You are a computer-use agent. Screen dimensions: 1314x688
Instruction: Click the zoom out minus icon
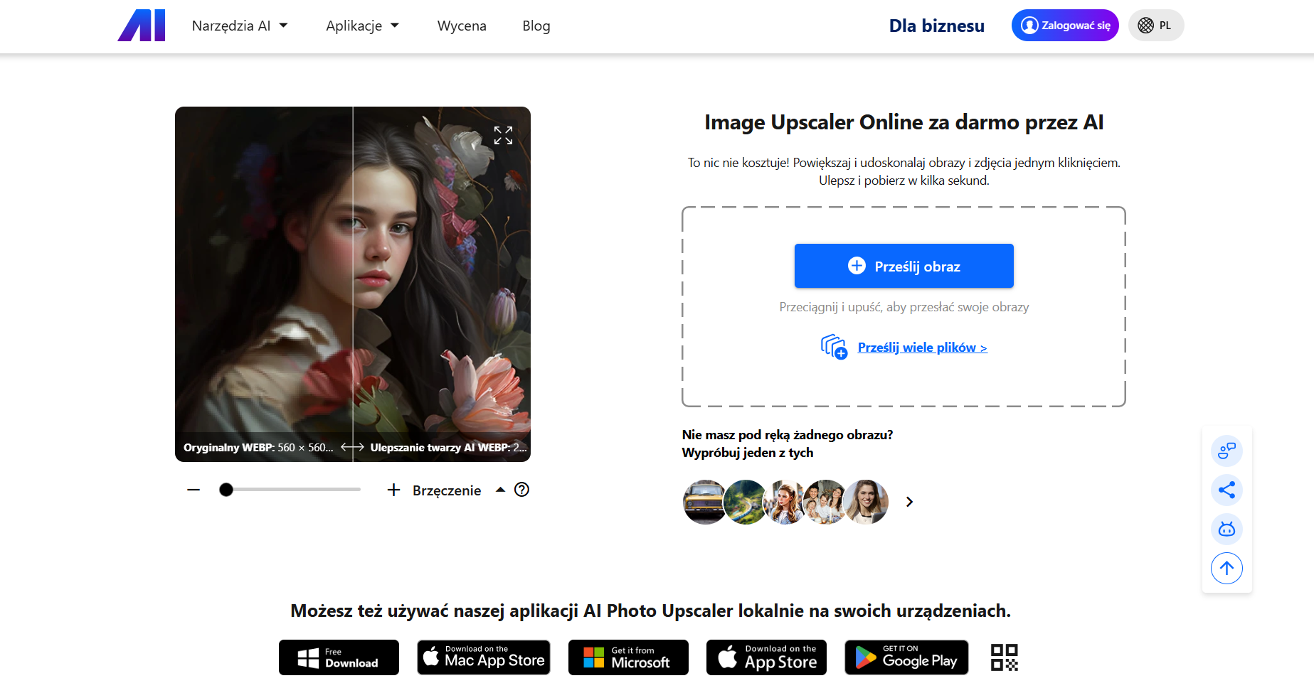click(194, 490)
